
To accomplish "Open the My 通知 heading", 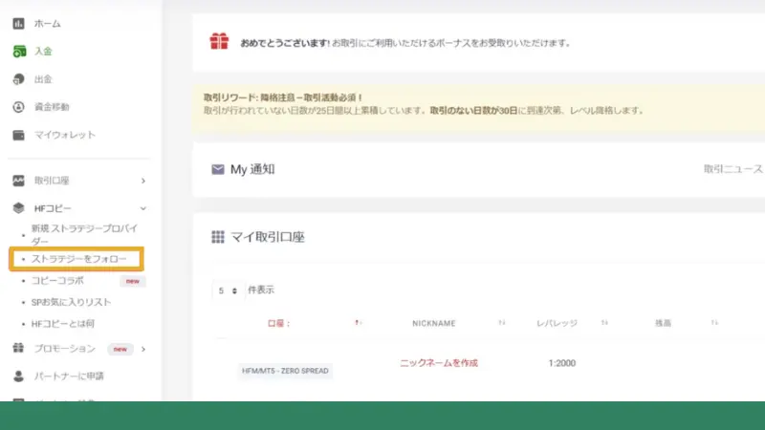I will tap(252, 169).
